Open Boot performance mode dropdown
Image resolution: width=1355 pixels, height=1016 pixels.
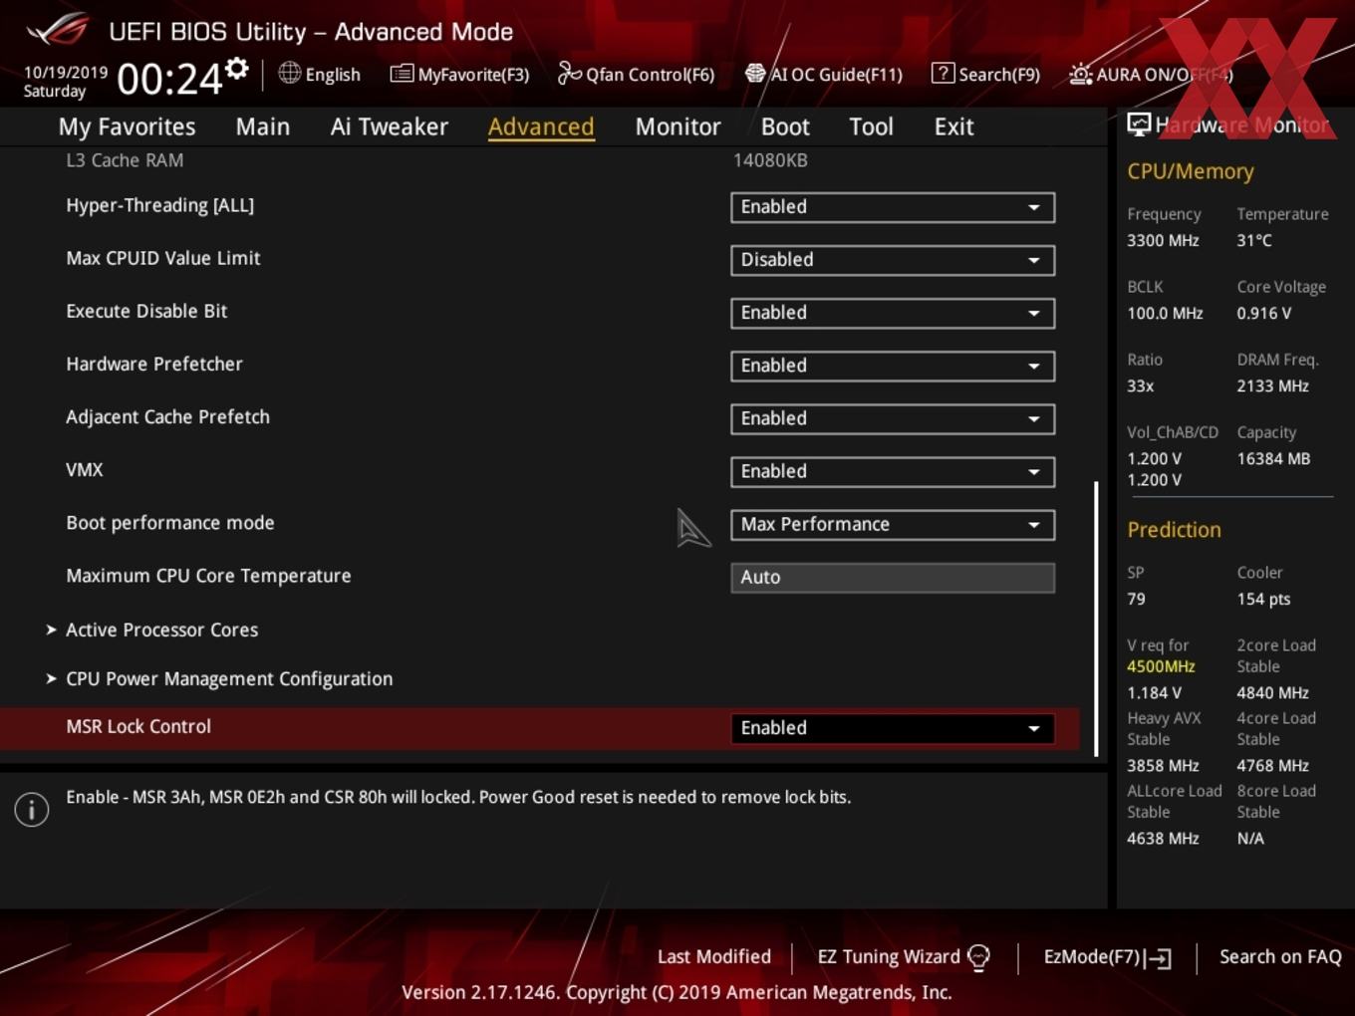coord(893,524)
